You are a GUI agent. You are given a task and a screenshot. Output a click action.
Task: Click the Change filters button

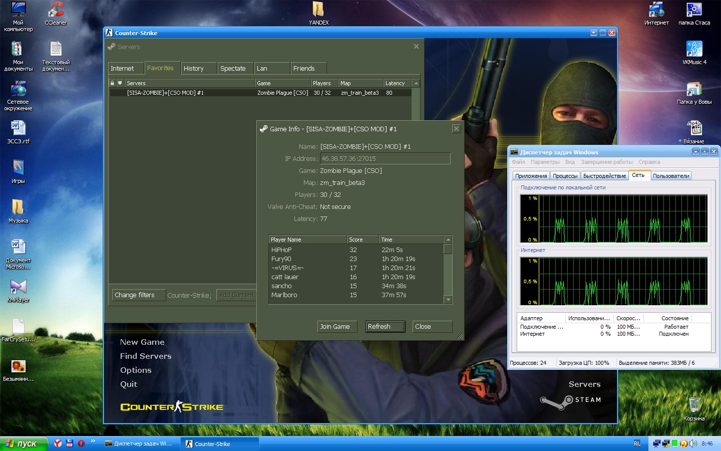135,295
